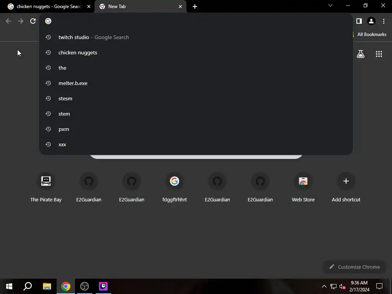The height and width of the screenshot is (294, 392).
Task: Open the last E2Guardian shortcut before Web Store
Action: tap(260, 187)
